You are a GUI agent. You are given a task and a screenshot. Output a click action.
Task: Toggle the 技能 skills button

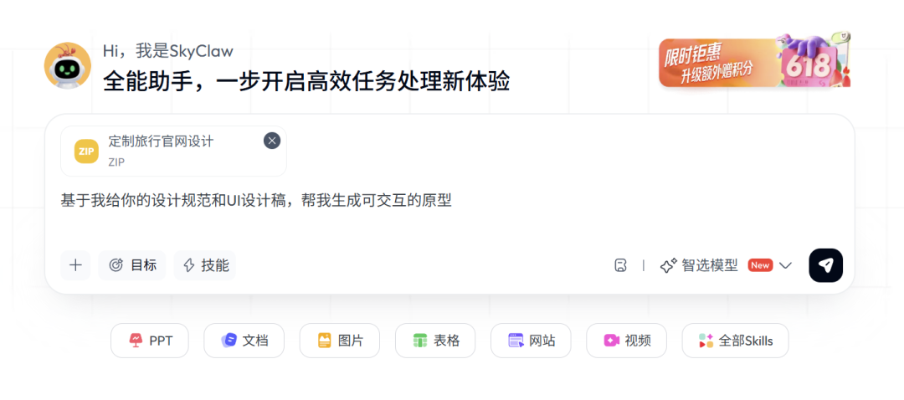coord(205,265)
